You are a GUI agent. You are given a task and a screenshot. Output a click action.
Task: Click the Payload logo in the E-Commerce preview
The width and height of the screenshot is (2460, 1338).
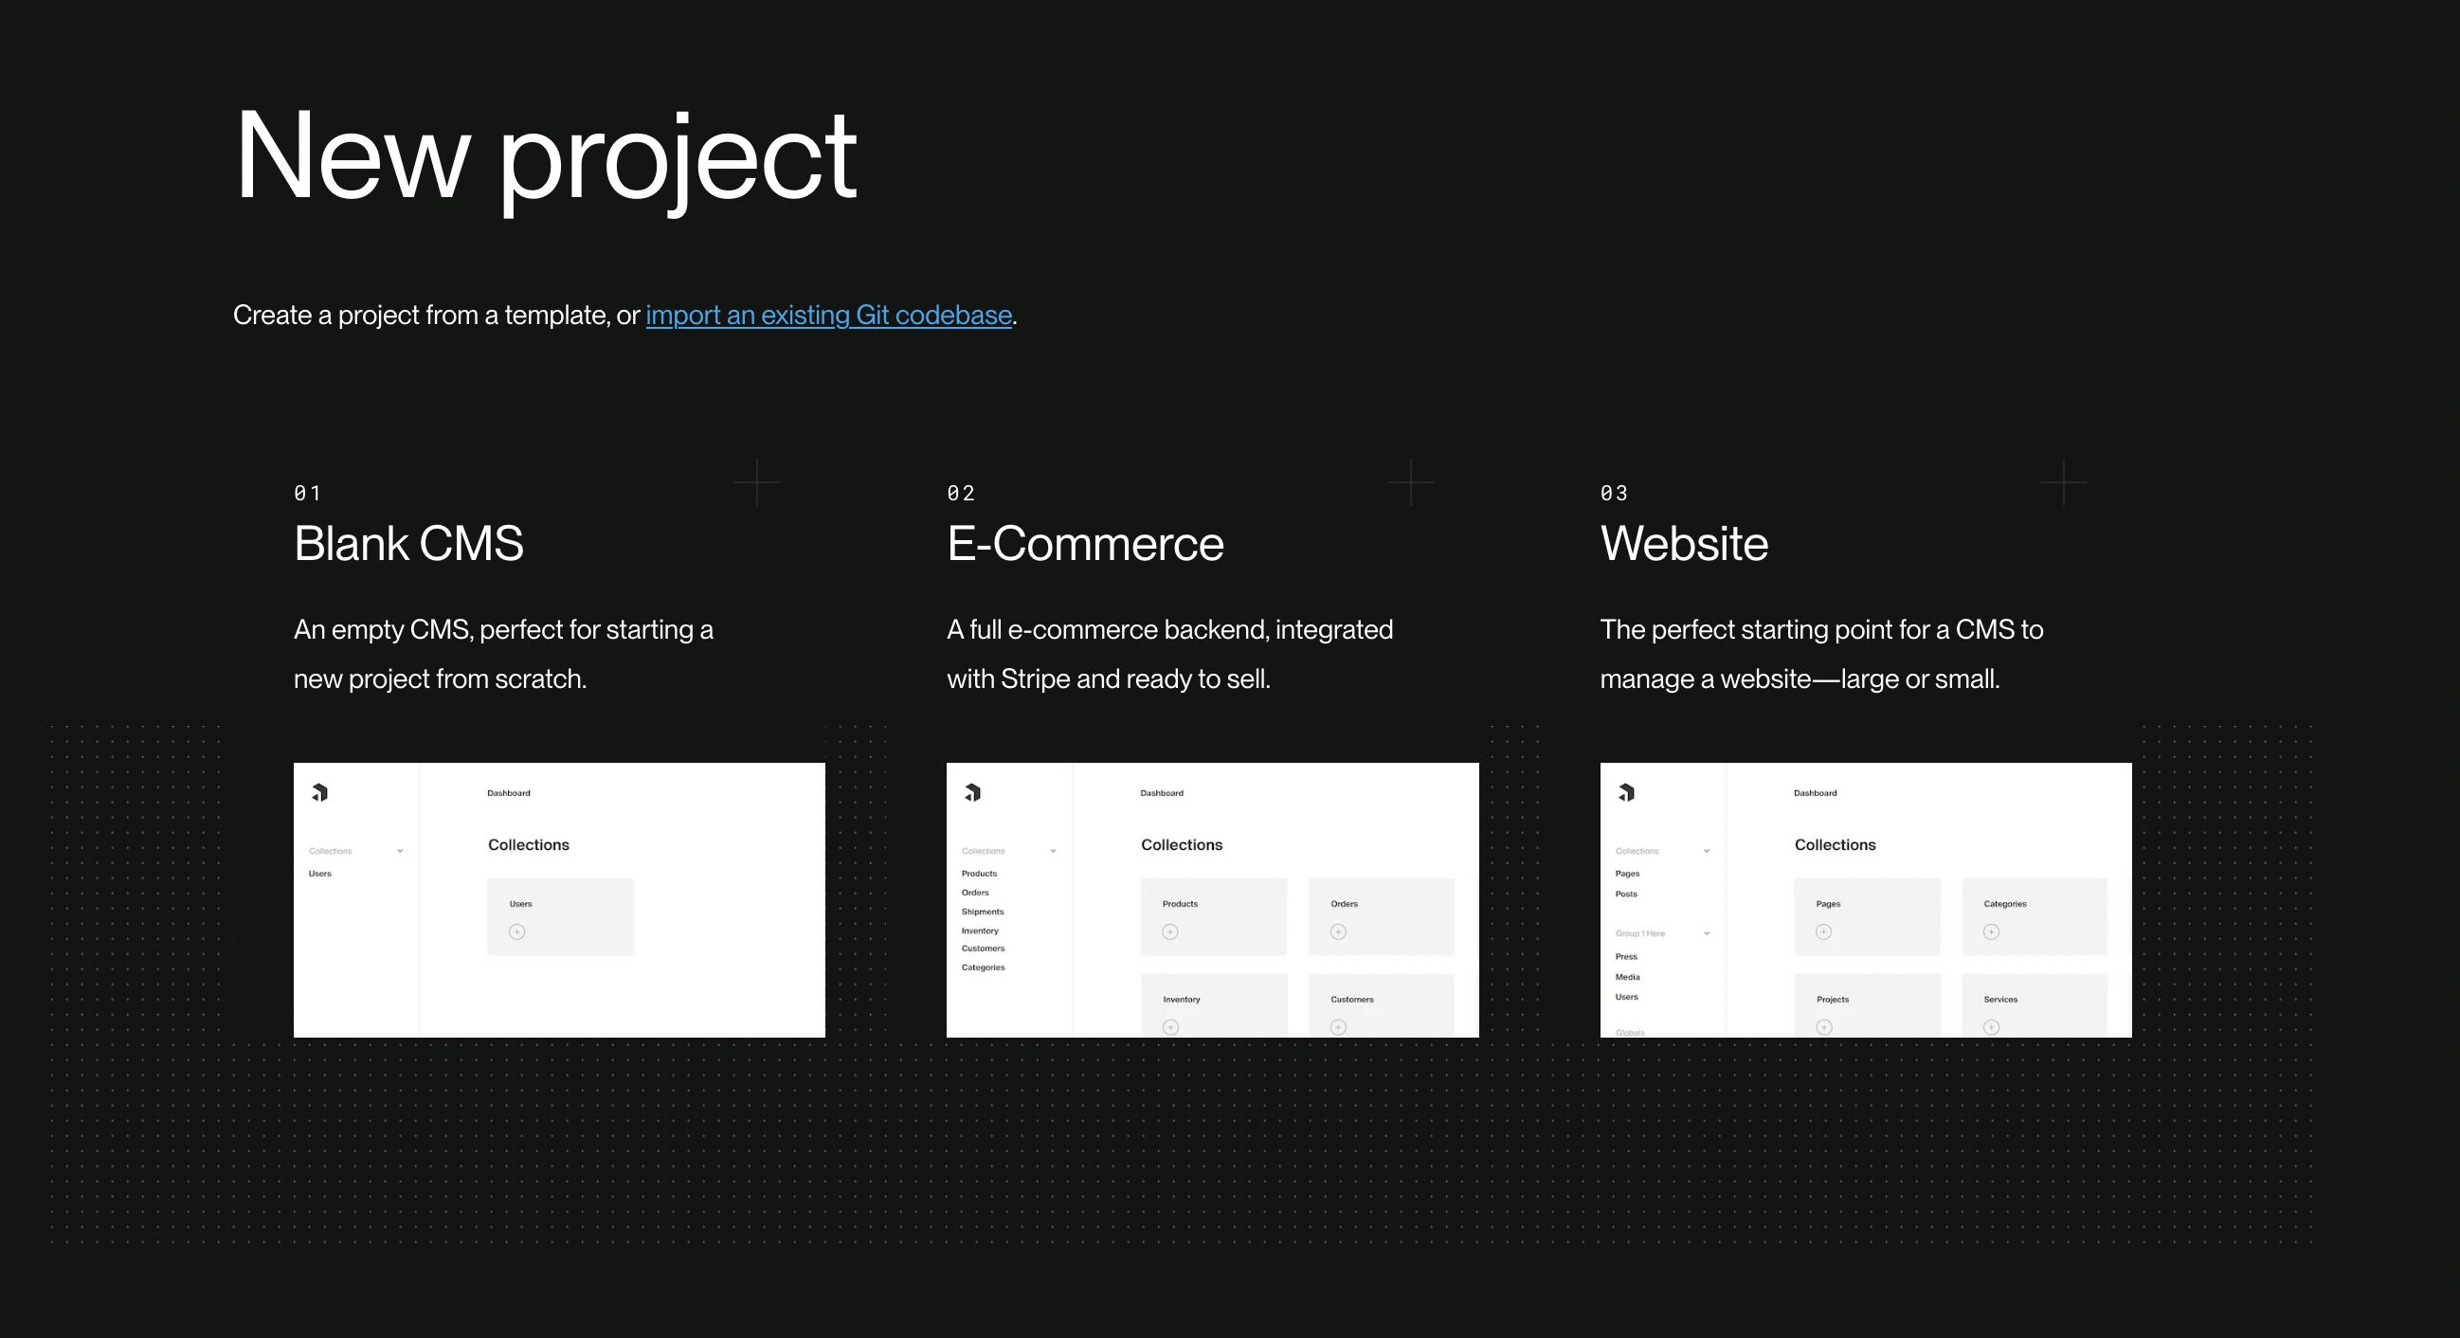973,793
